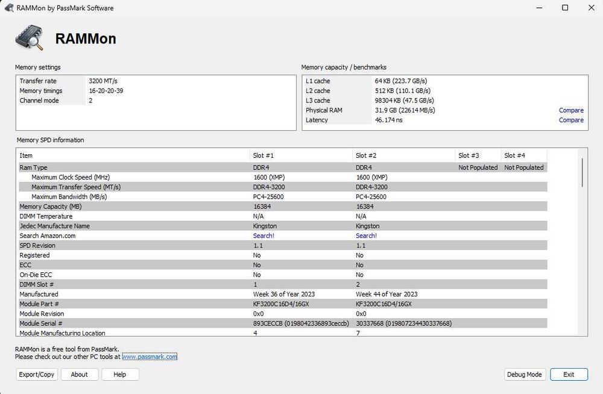
Task: Select the Slot #4 column header
Action: point(524,155)
